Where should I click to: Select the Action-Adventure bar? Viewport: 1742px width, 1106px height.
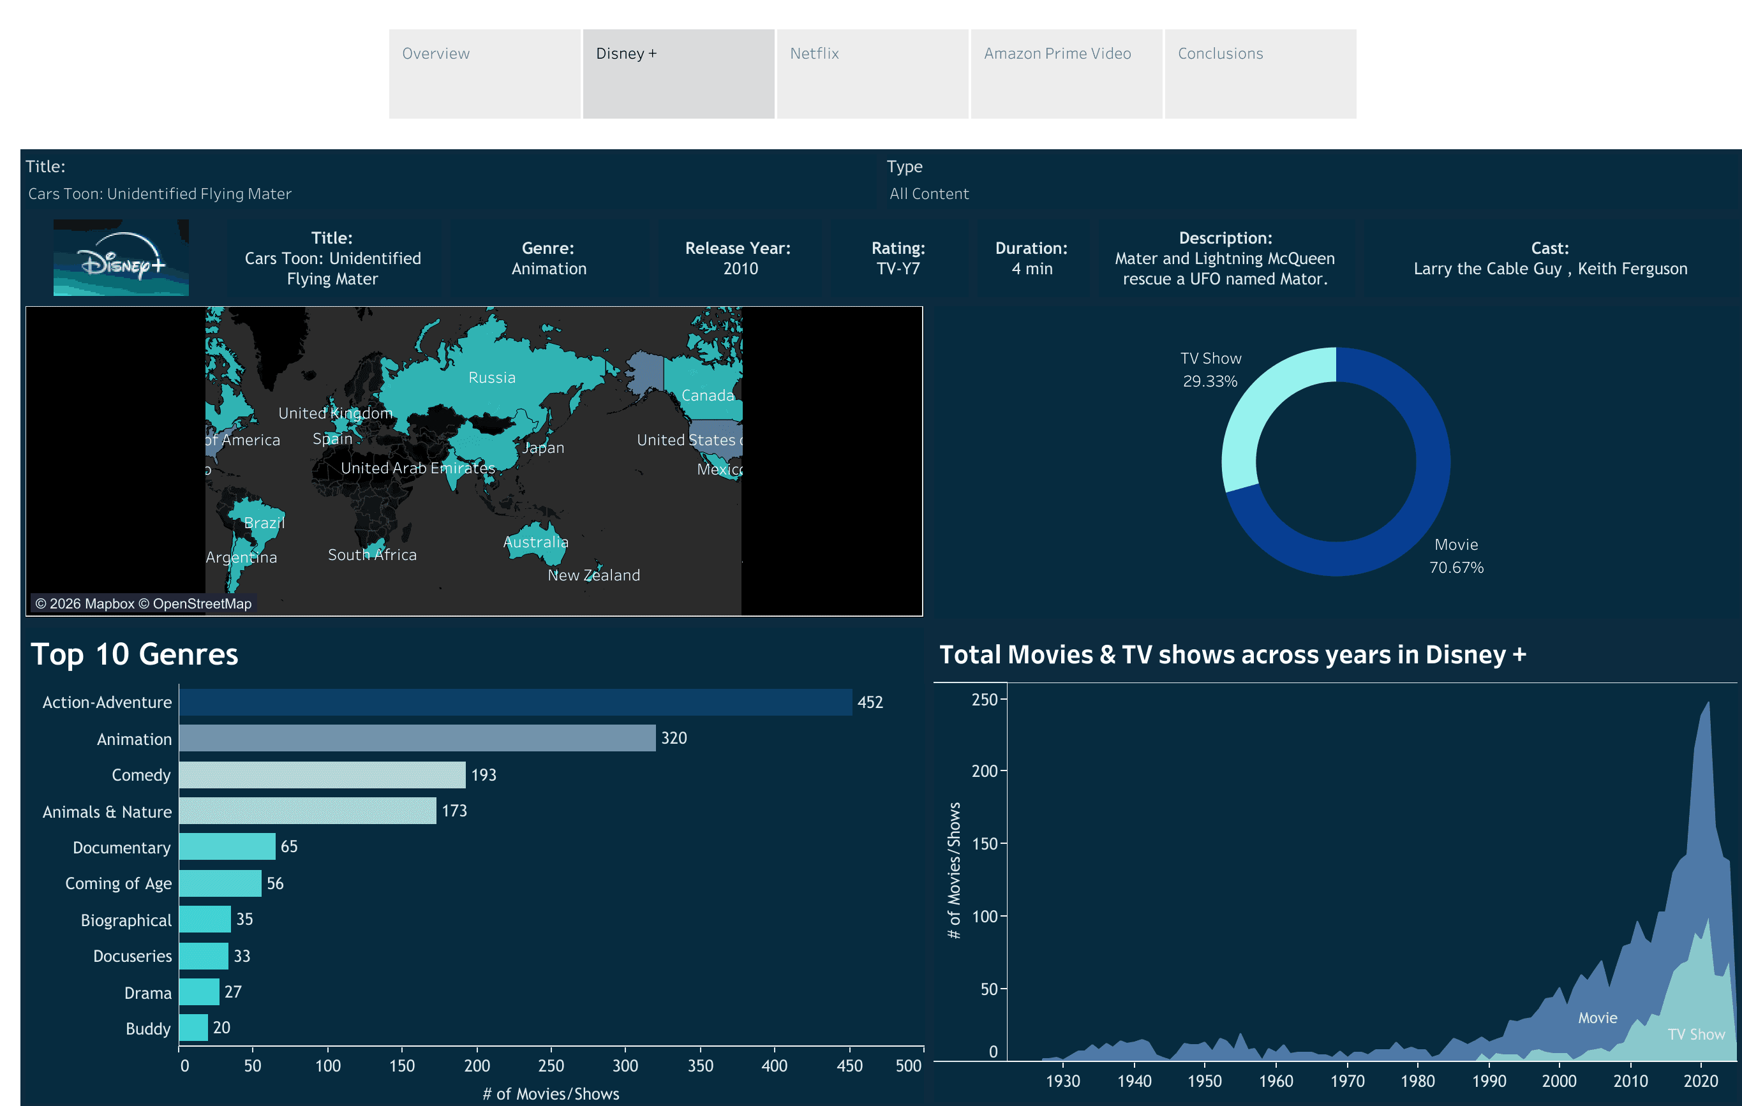(x=515, y=702)
